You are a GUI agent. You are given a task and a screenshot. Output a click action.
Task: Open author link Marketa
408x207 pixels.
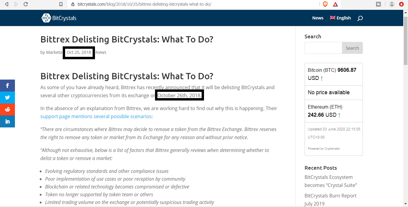coord(54,52)
